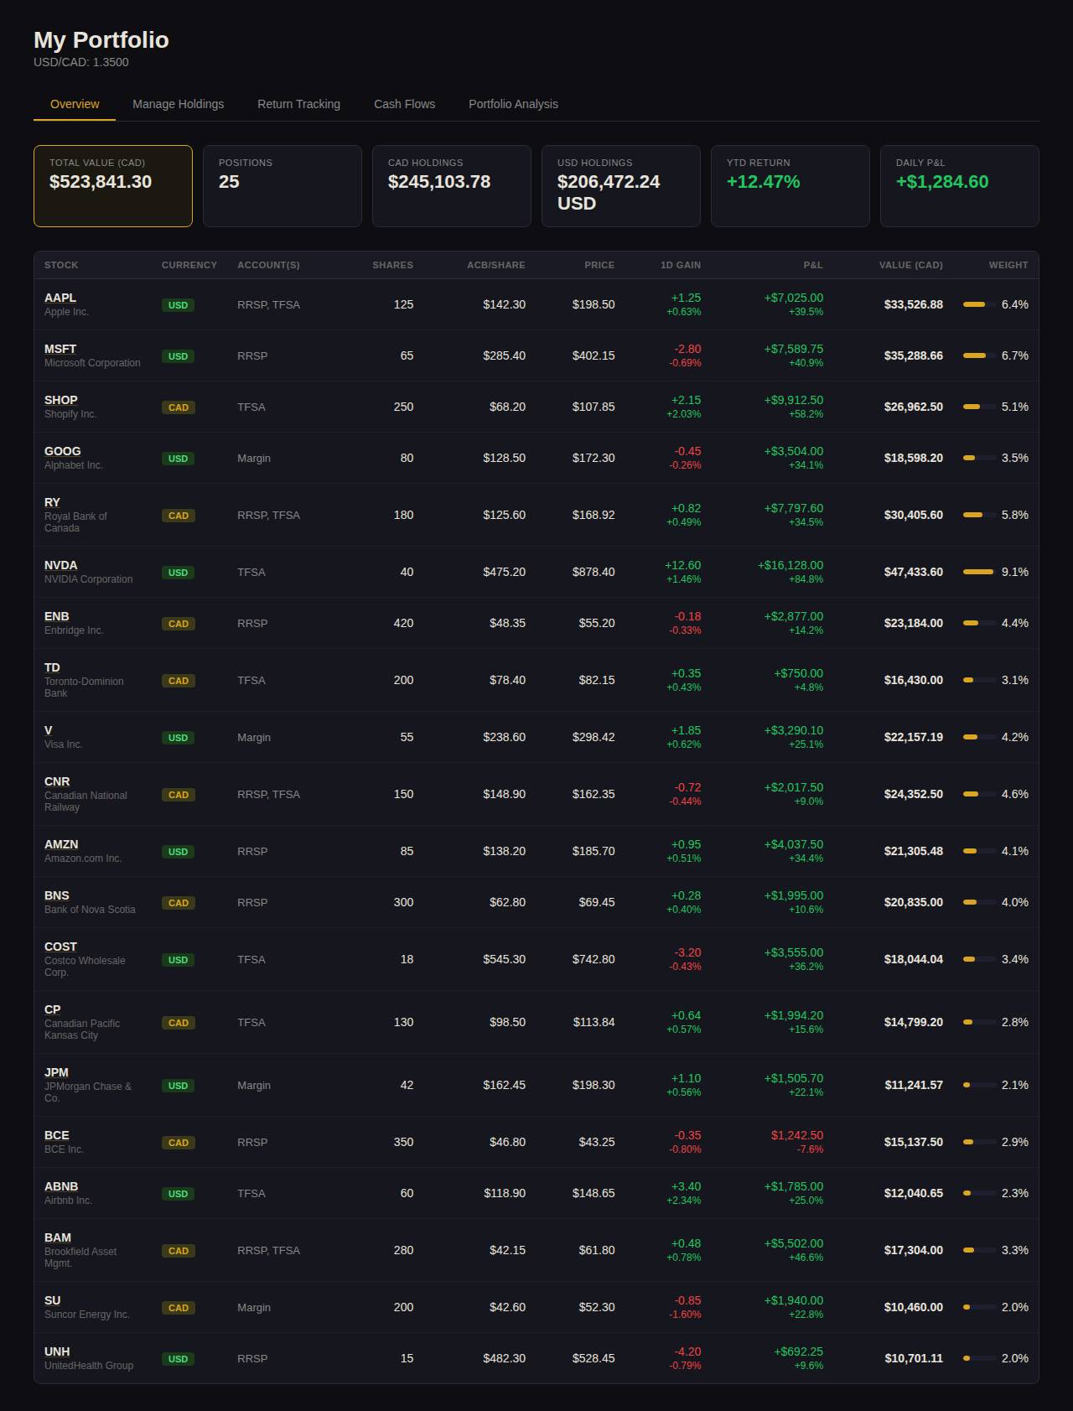Click the P&L column header
The height and width of the screenshot is (1411, 1073).
[x=812, y=265]
